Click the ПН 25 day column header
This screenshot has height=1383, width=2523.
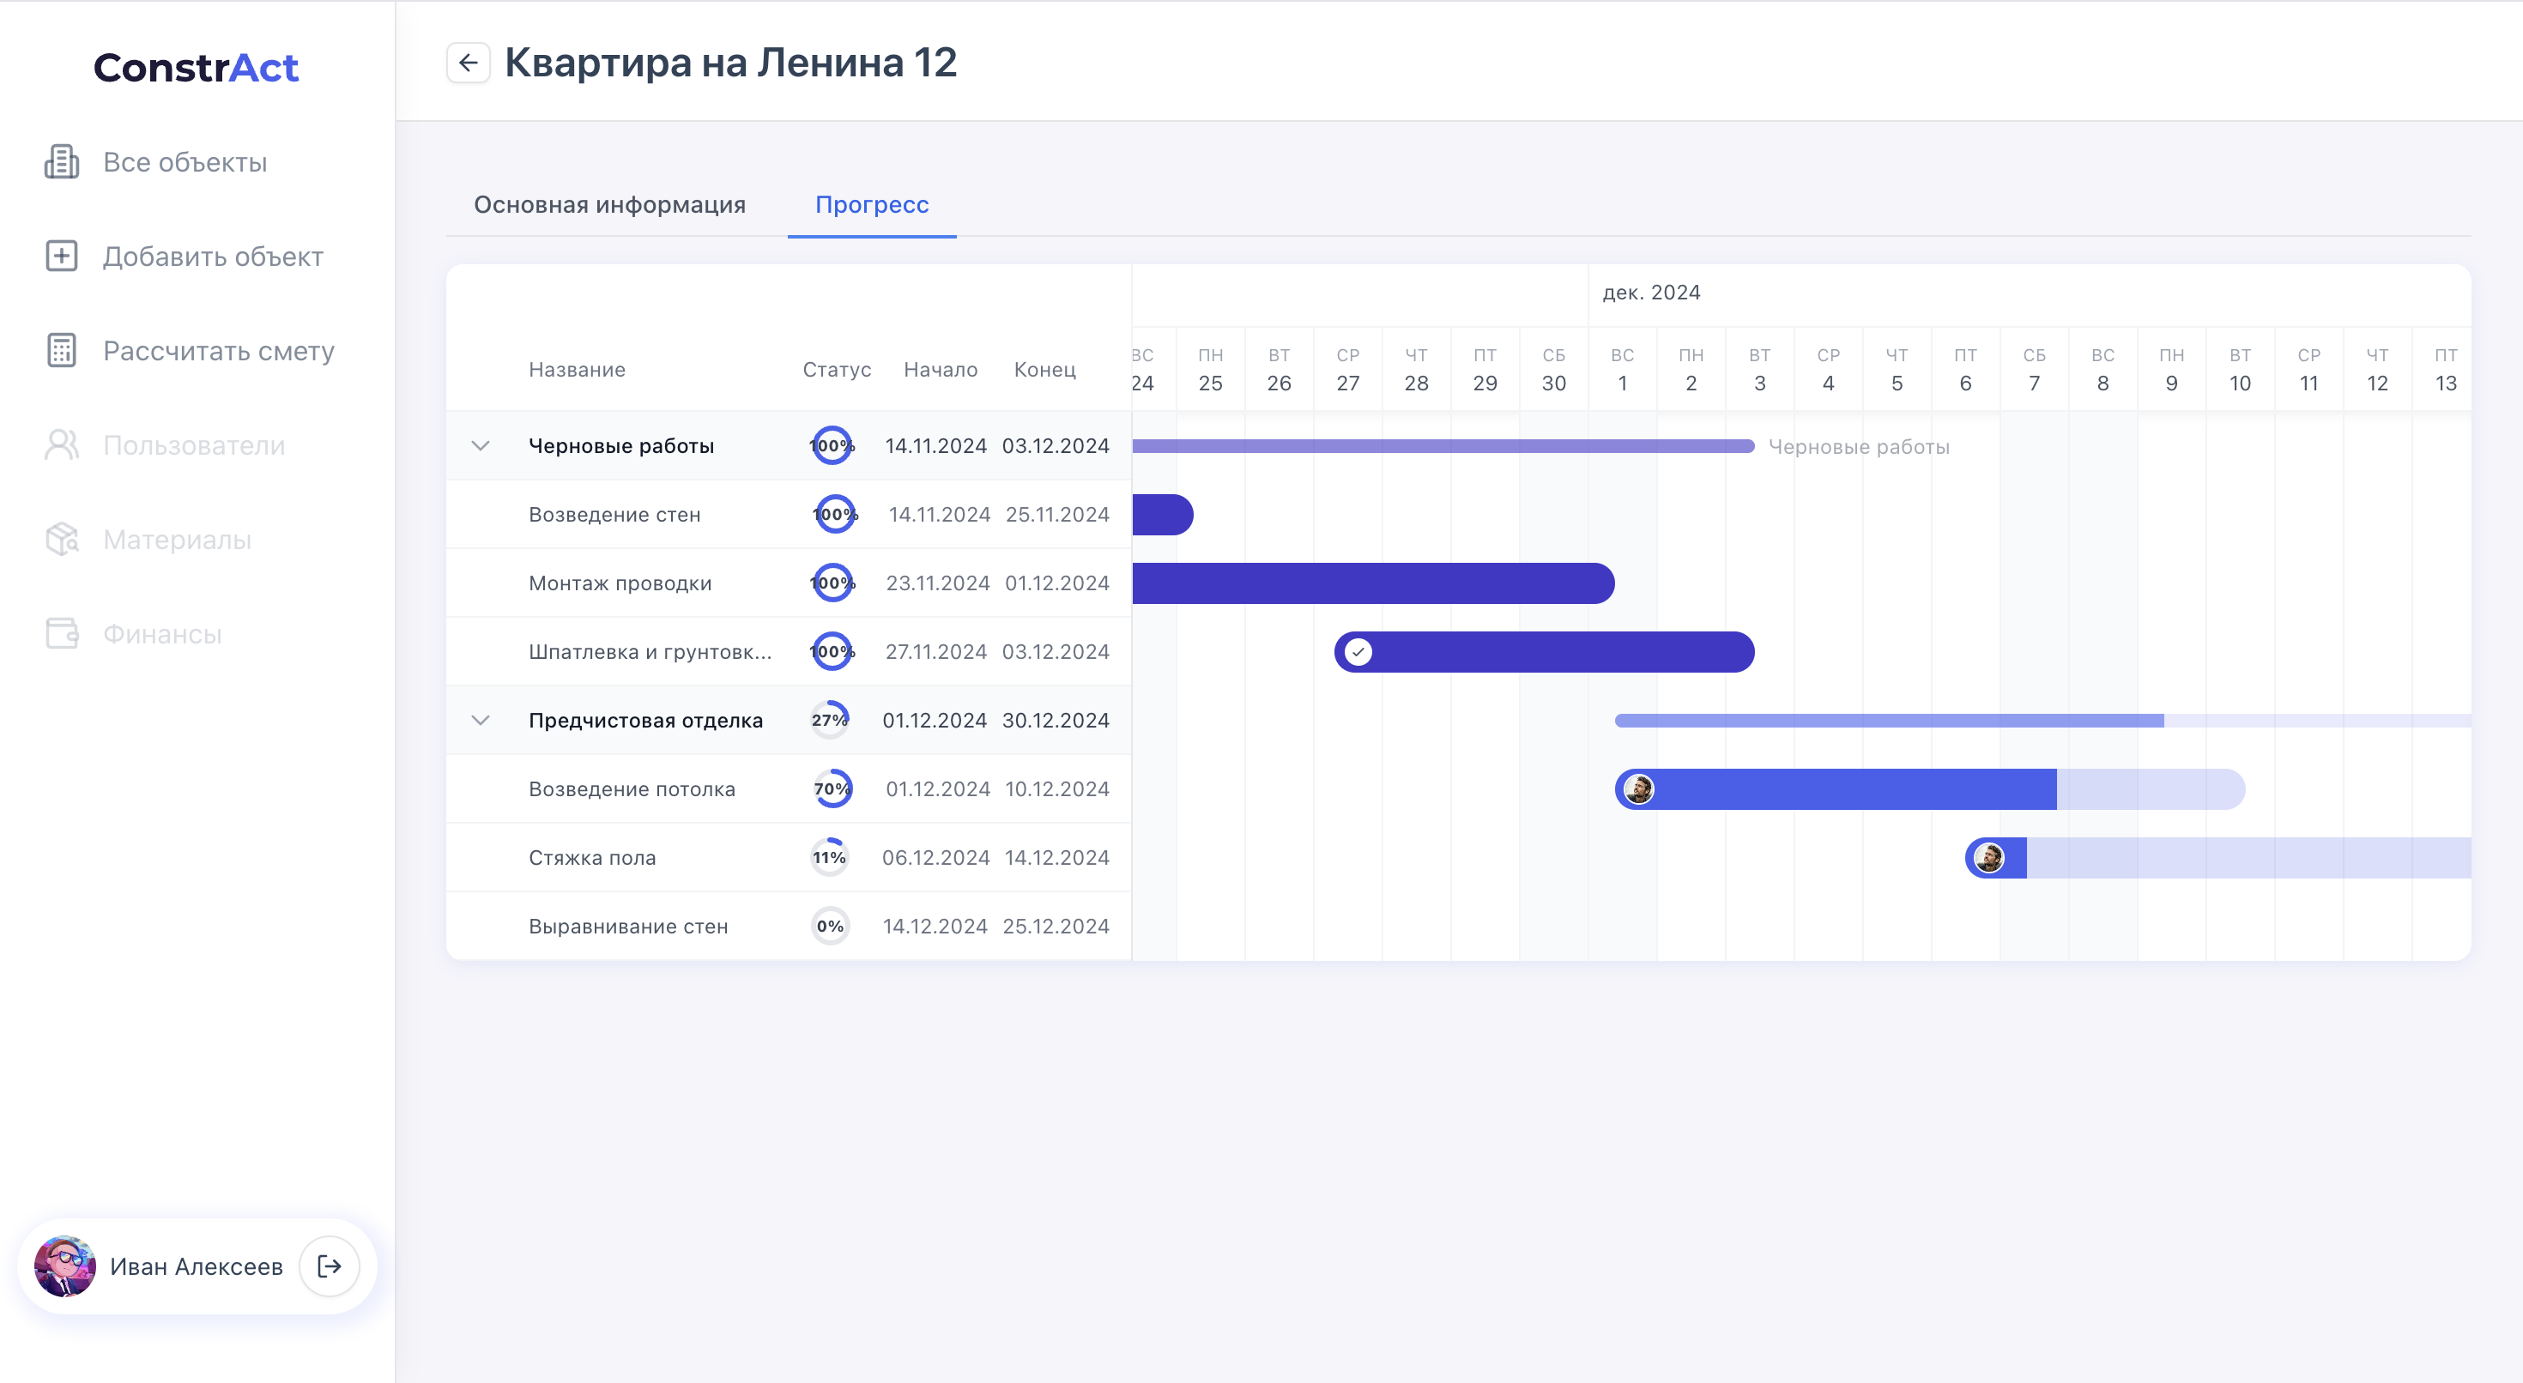(x=1211, y=369)
